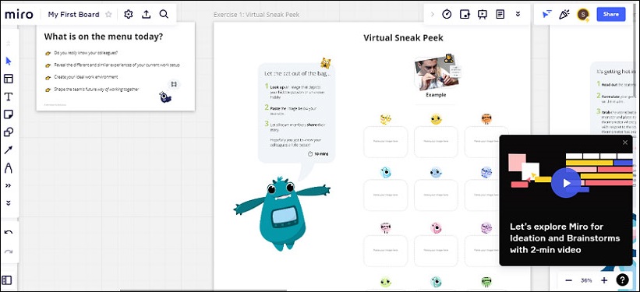Click the 36% zoom level
640x292 pixels.
coord(586,280)
